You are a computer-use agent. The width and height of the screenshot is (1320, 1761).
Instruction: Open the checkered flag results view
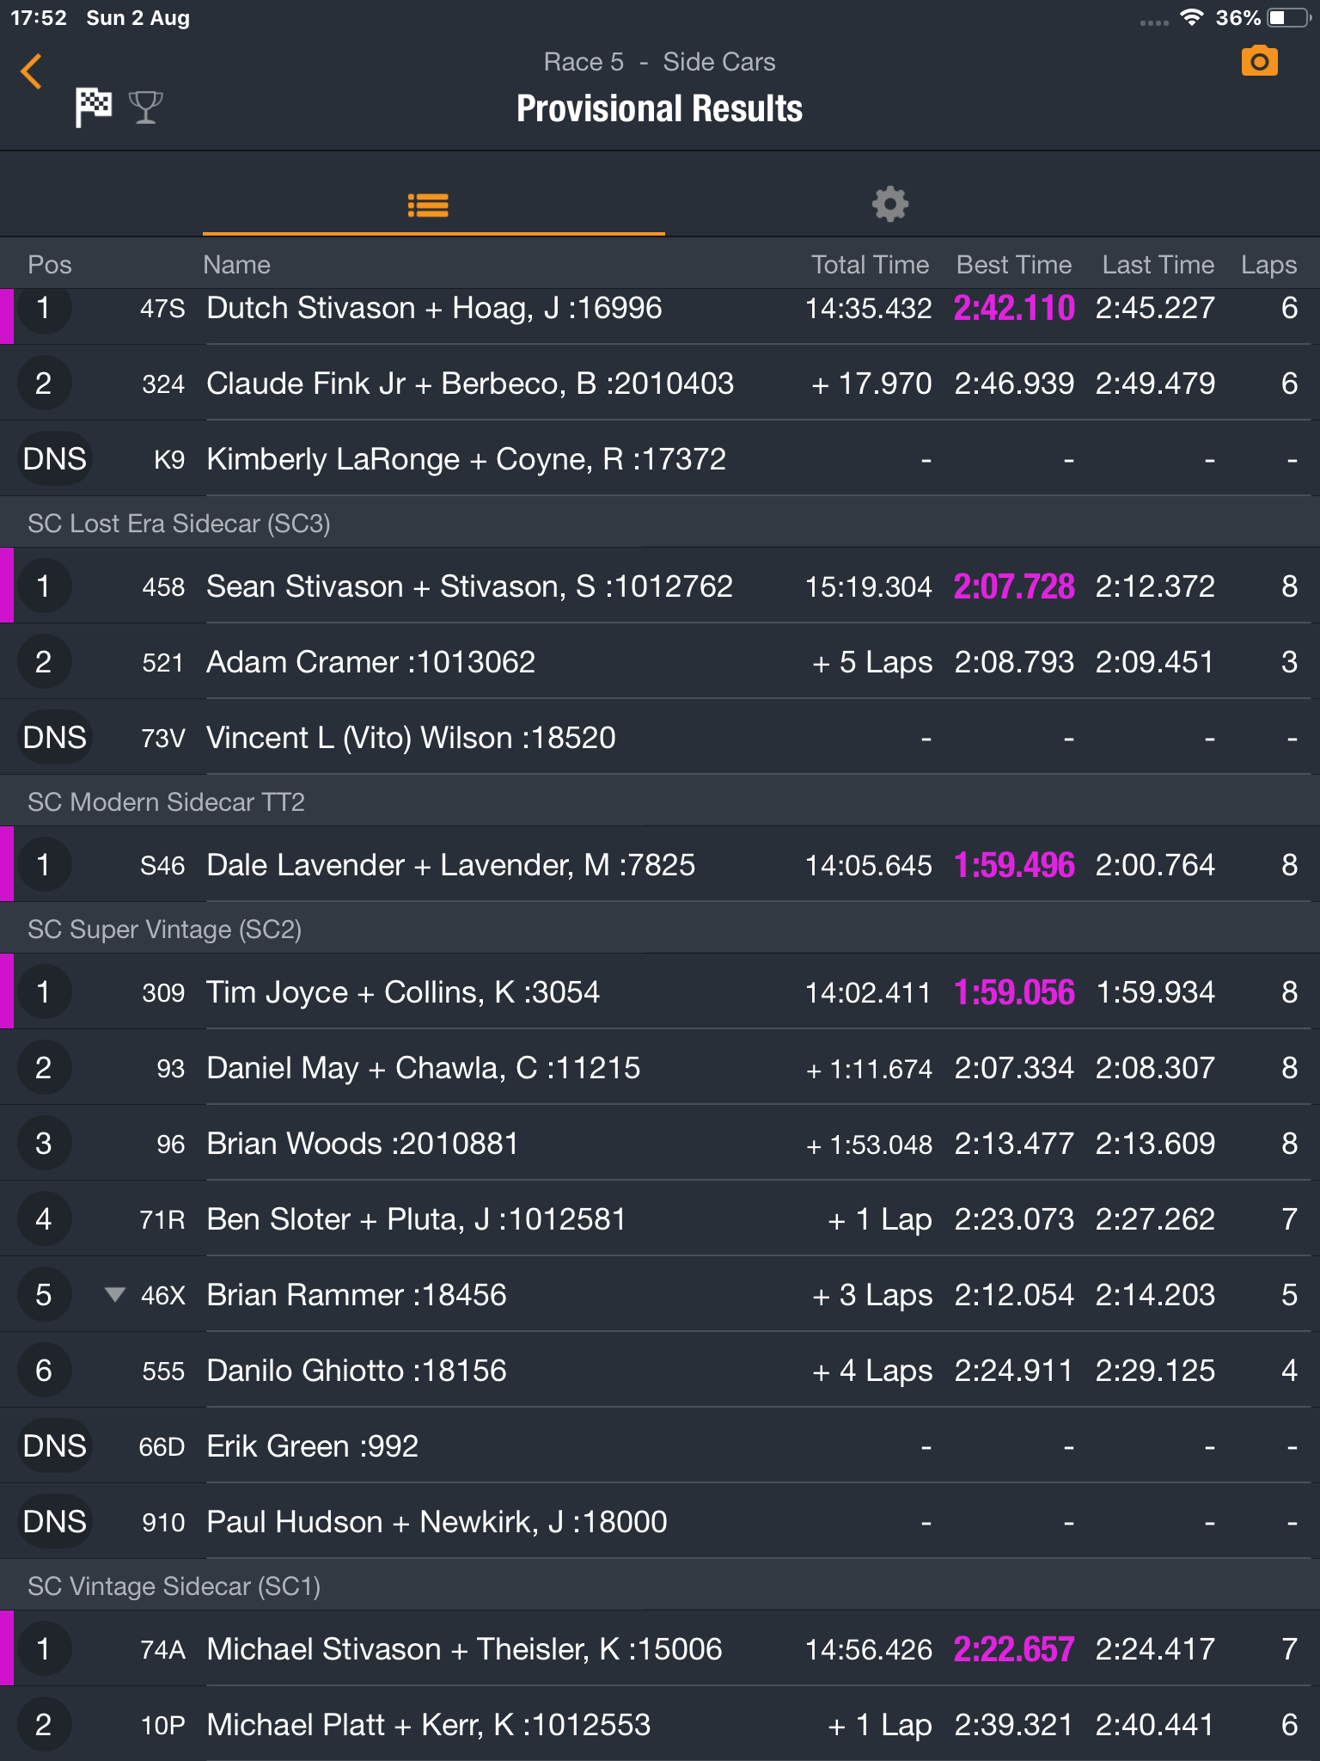point(93,107)
